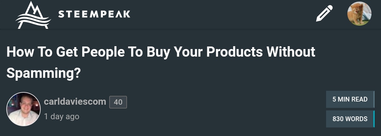The image size is (381, 136).
Task: Go home via the STEEMPEAK wordmark
Action: coord(94,14)
